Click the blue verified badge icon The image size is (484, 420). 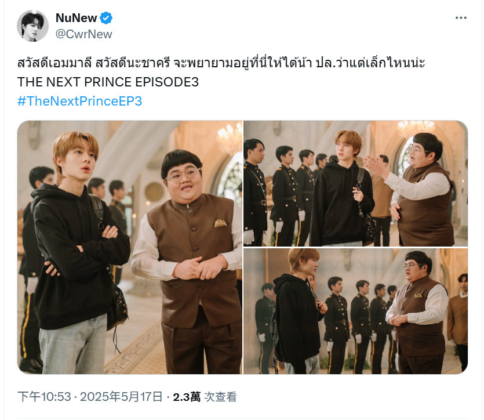tap(106, 18)
